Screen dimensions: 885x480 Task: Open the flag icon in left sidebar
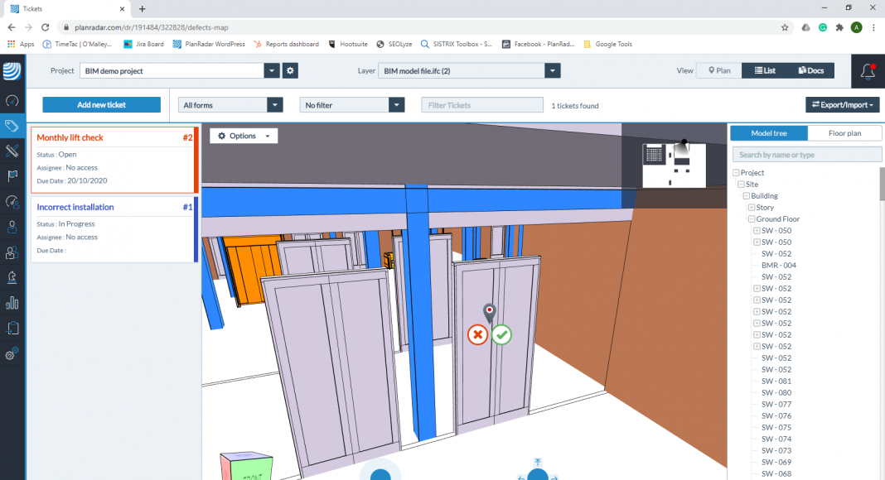(12, 175)
